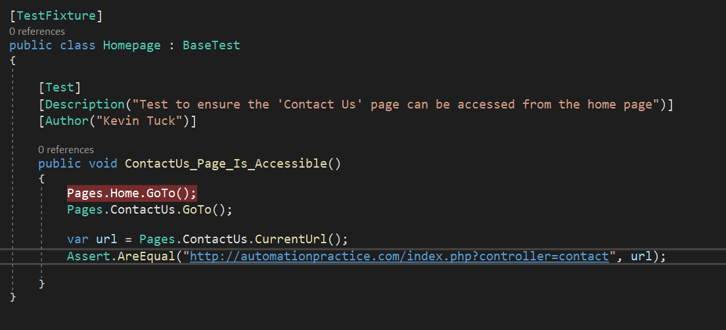This screenshot has height=330, width=726.
Task: Click the BaseTest base class name
Action: 211,45
